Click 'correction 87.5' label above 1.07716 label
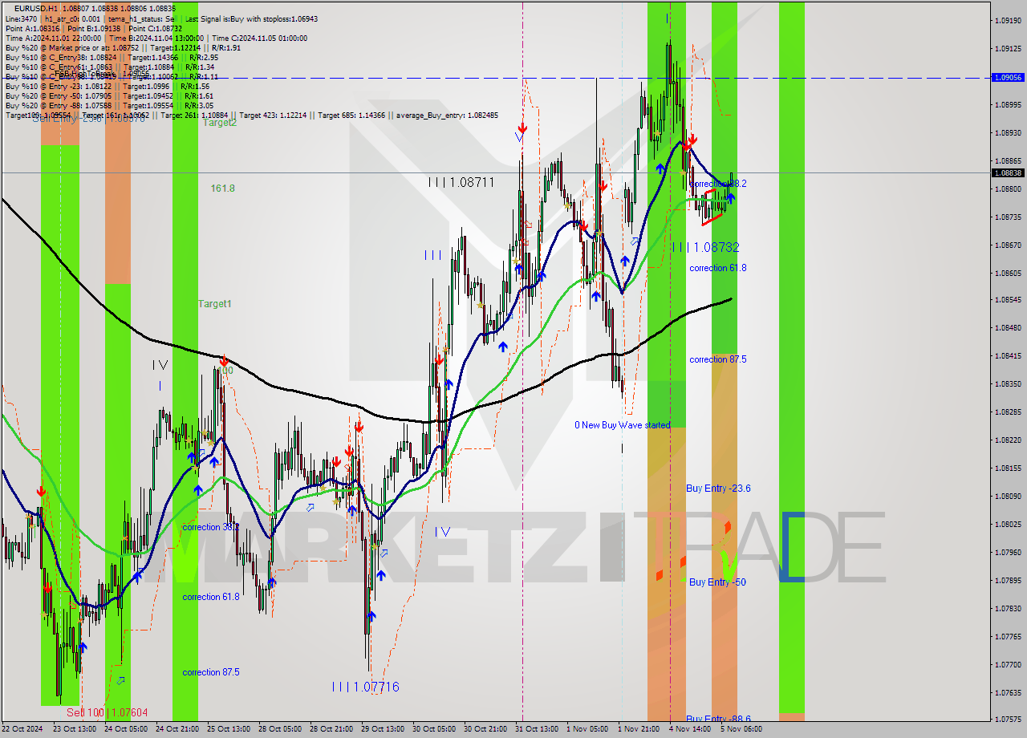 pyautogui.click(x=210, y=672)
